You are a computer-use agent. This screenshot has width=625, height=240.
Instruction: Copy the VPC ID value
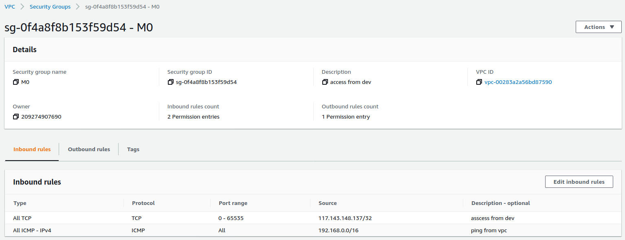pyautogui.click(x=479, y=82)
